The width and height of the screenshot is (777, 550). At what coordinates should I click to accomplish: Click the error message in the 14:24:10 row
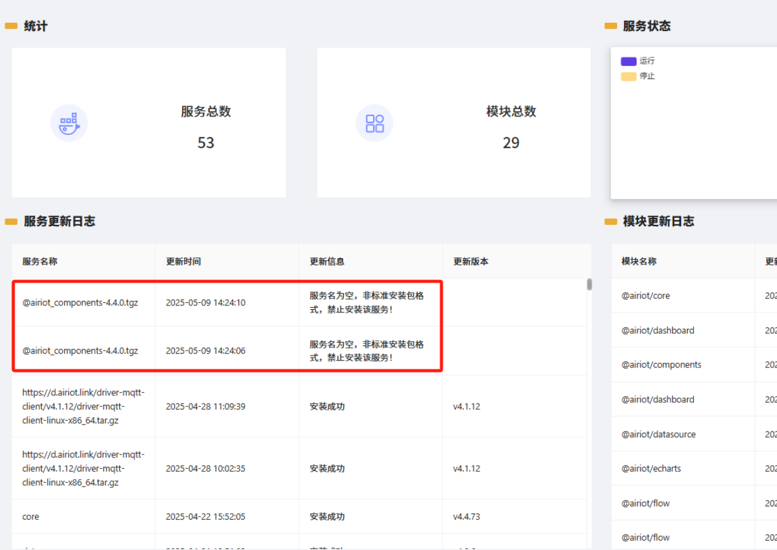(x=367, y=303)
